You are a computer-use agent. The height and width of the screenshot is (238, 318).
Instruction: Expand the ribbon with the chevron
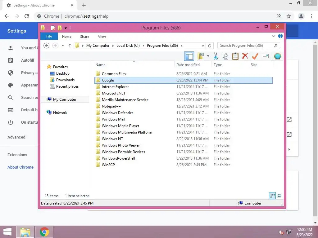(x=273, y=36)
